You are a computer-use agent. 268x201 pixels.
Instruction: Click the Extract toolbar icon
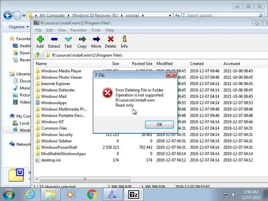[54, 42]
